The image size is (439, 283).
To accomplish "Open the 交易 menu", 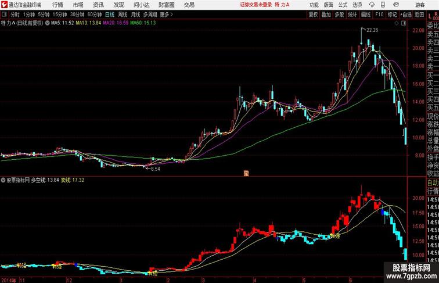I will coord(189,5).
